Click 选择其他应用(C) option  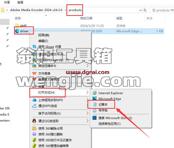pos(109,124)
